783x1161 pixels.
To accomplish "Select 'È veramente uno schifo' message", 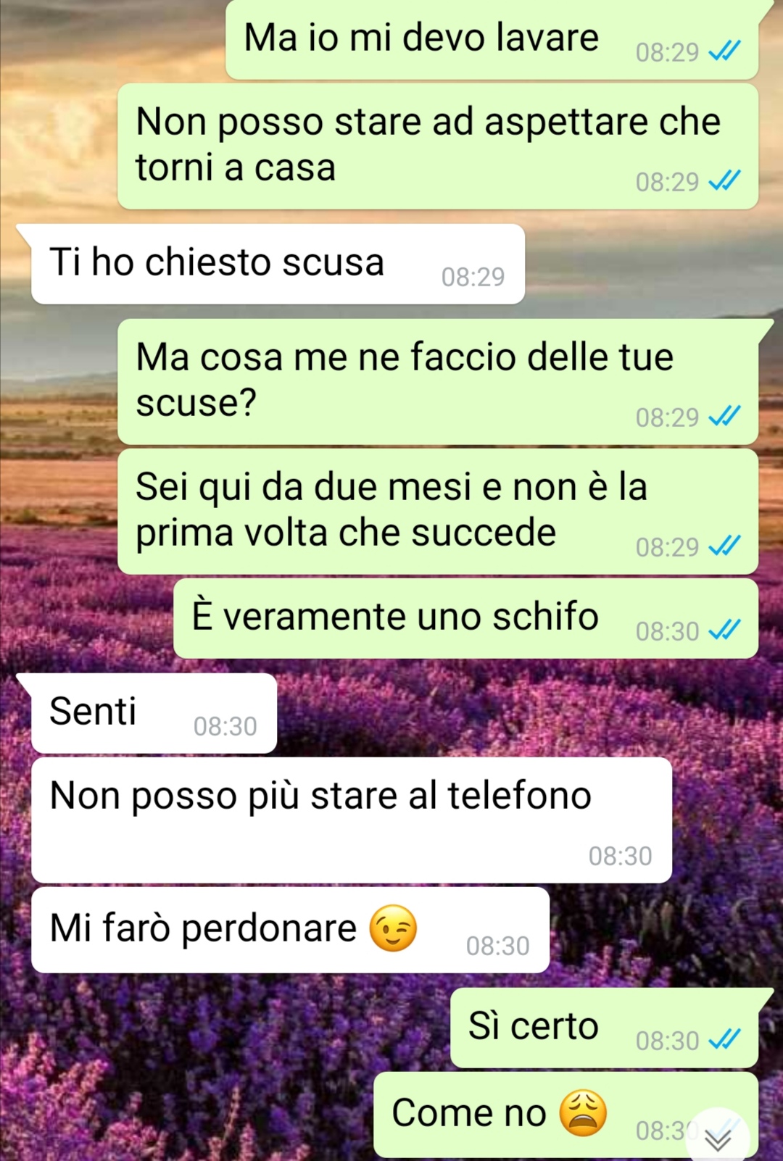I will 465,618.
